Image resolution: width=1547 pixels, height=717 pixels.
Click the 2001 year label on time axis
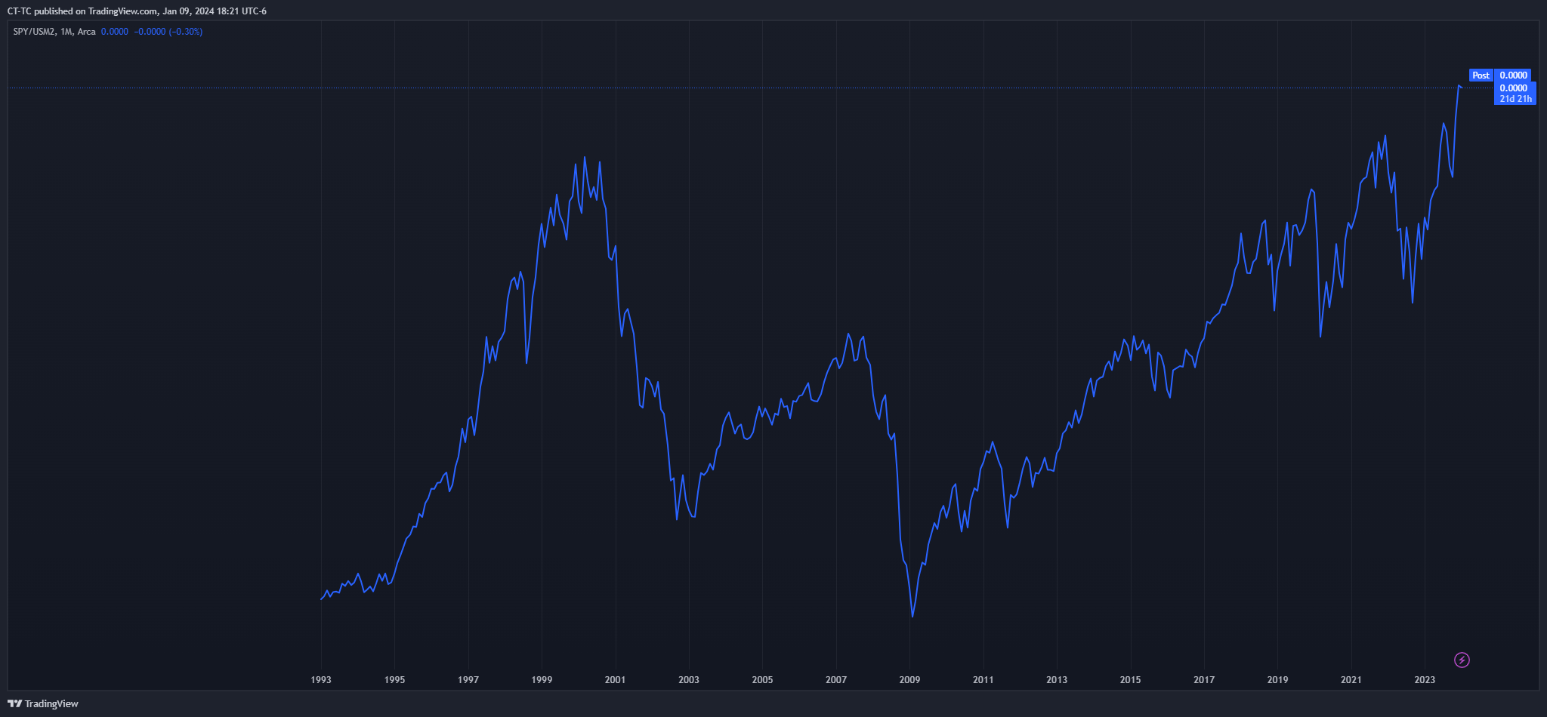click(x=615, y=680)
